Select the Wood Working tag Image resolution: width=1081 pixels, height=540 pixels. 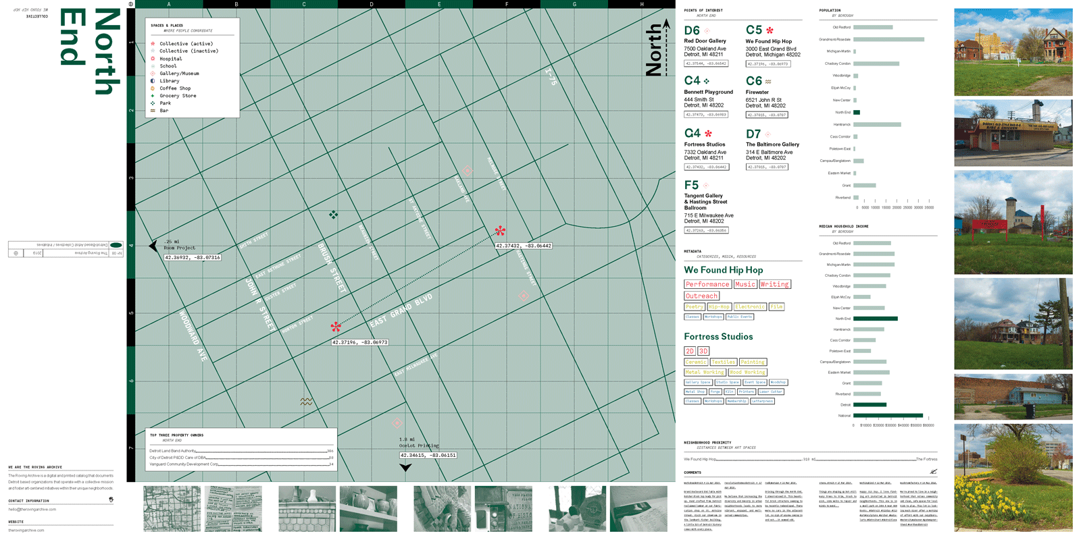[x=747, y=372]
